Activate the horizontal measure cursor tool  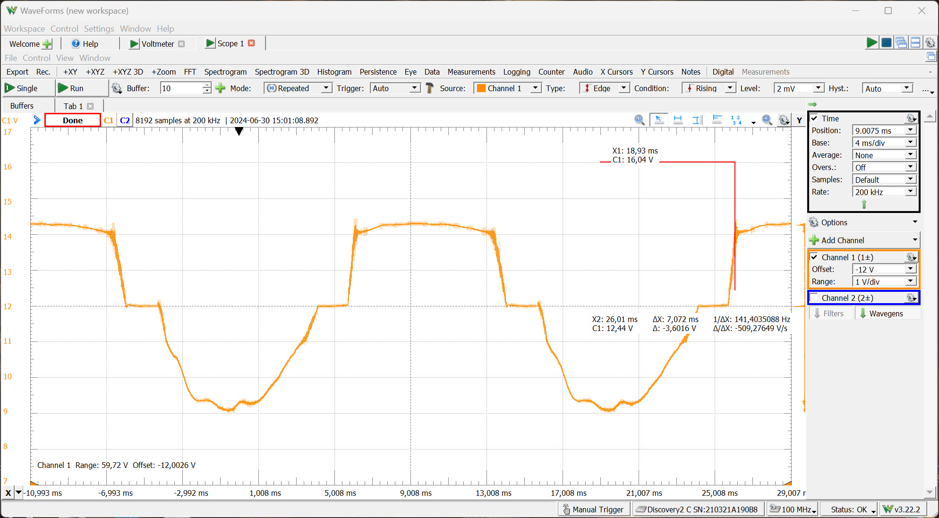[678, 119]
